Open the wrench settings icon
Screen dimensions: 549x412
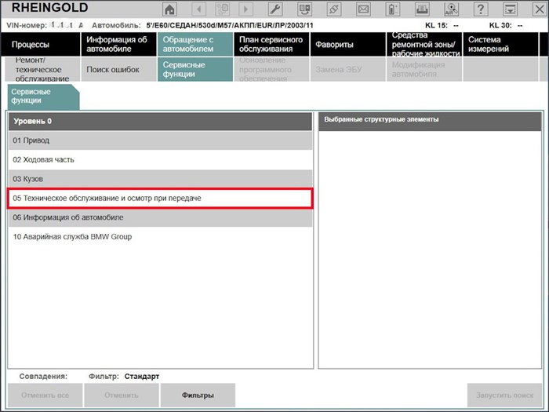pos(276,9)
